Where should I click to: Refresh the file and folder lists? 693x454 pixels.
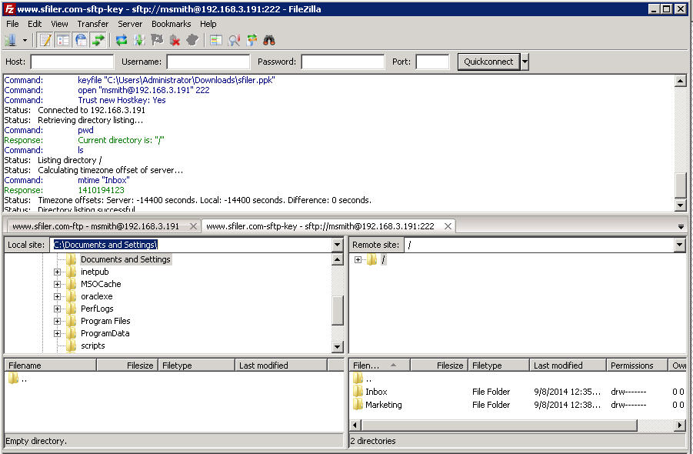coord(121,41)
